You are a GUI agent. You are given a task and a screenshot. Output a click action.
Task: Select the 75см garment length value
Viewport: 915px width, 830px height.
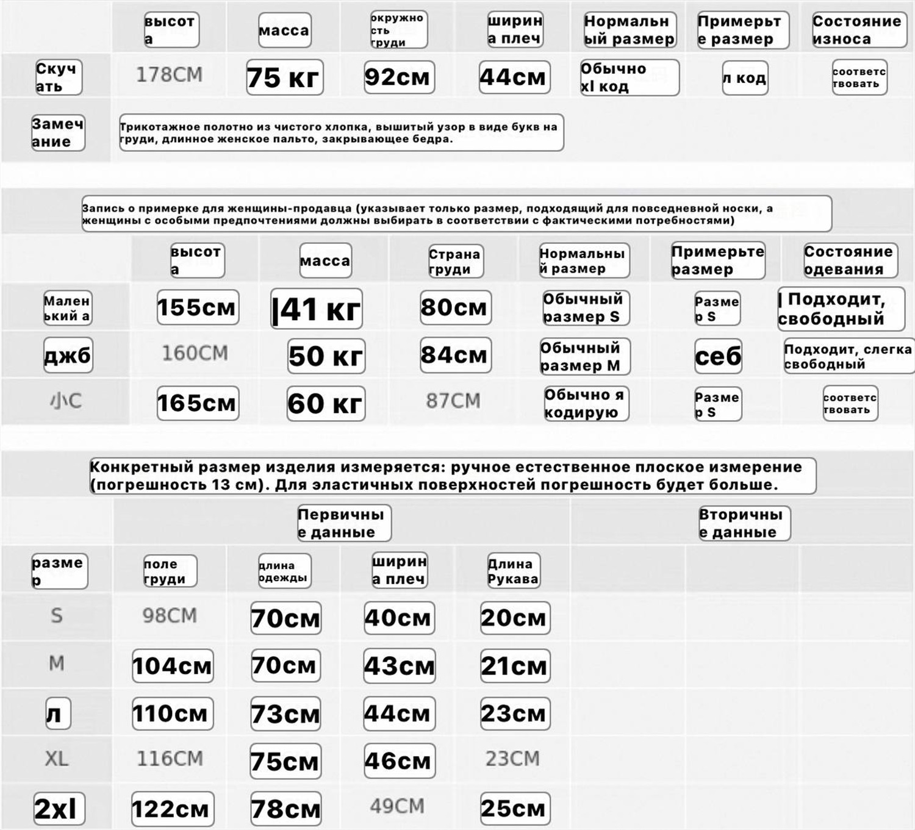point(285,762)
